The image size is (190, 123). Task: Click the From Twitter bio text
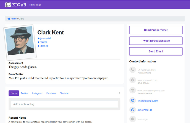pyautogui.click(x=58, y=78)
